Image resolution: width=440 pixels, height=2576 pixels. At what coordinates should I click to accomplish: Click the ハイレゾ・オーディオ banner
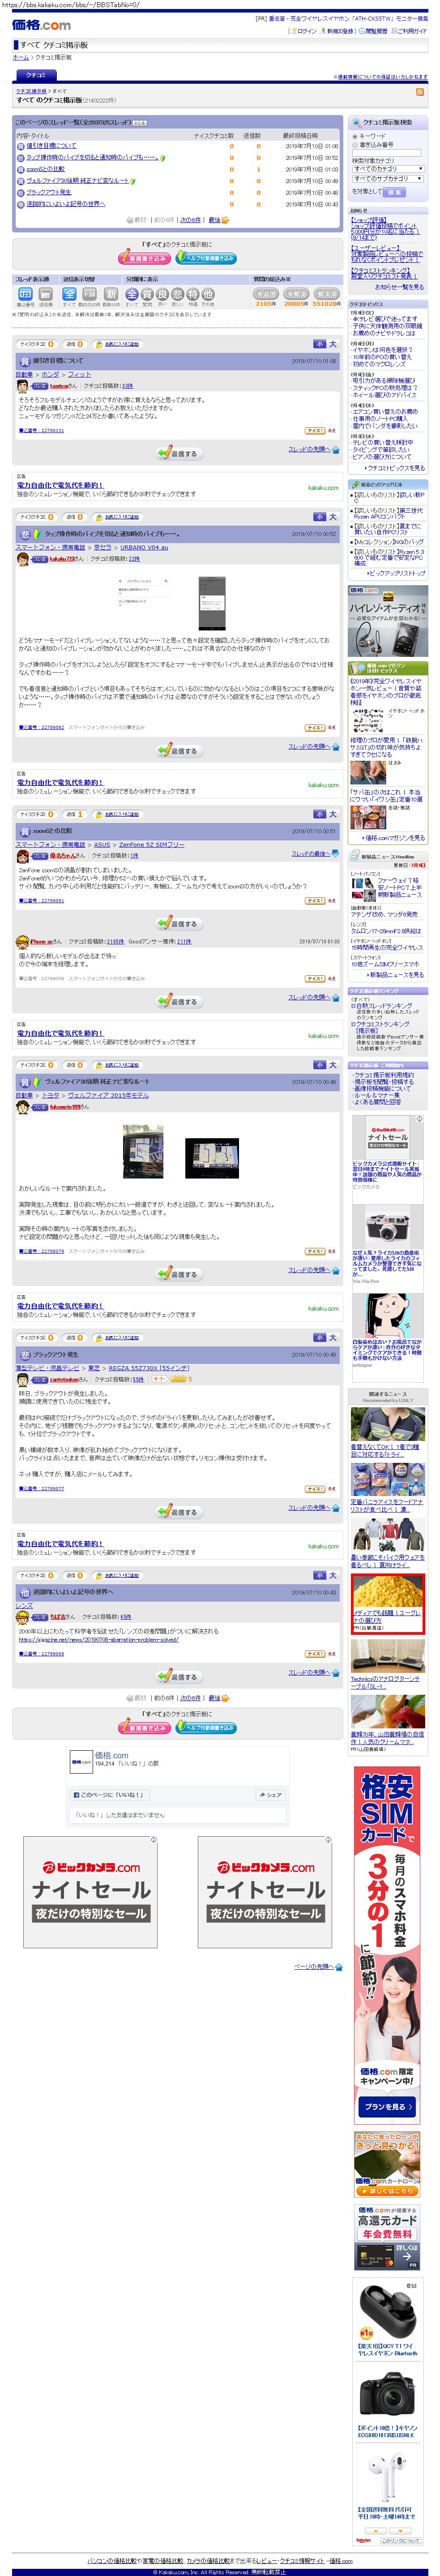(387, 621)
